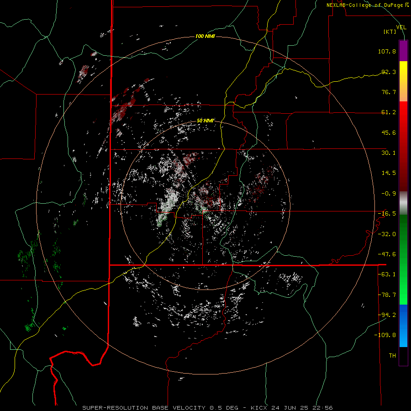Click the -63.1 velocity scale value
The image size is (411, 411).
[387, 274]
